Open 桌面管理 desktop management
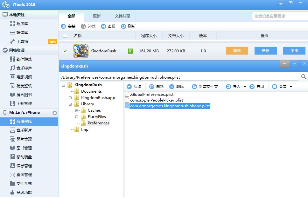Viewport: 308px width, 198px height. click(21, 175)
